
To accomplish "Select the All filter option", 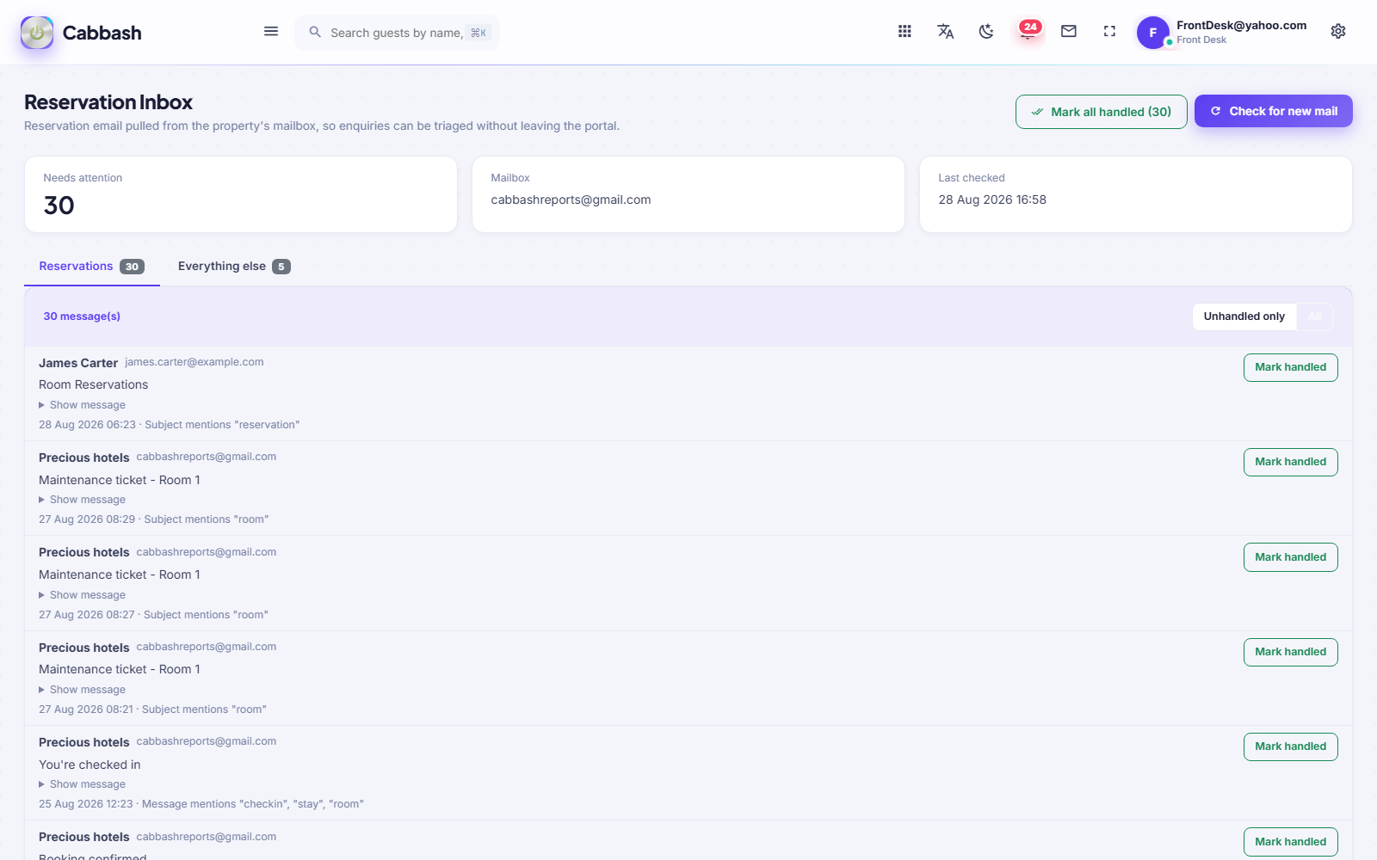I will click(1314, 316).
